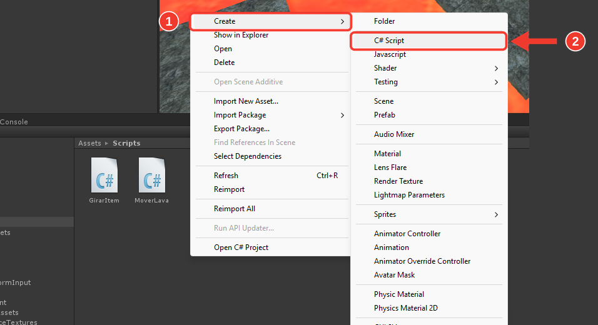Click Show in Explorer

(x=270, y=35)
